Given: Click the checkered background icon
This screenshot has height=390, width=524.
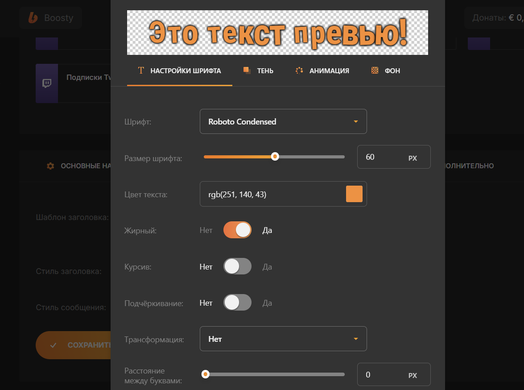Looking at the screenshot, I should (375, 70).
